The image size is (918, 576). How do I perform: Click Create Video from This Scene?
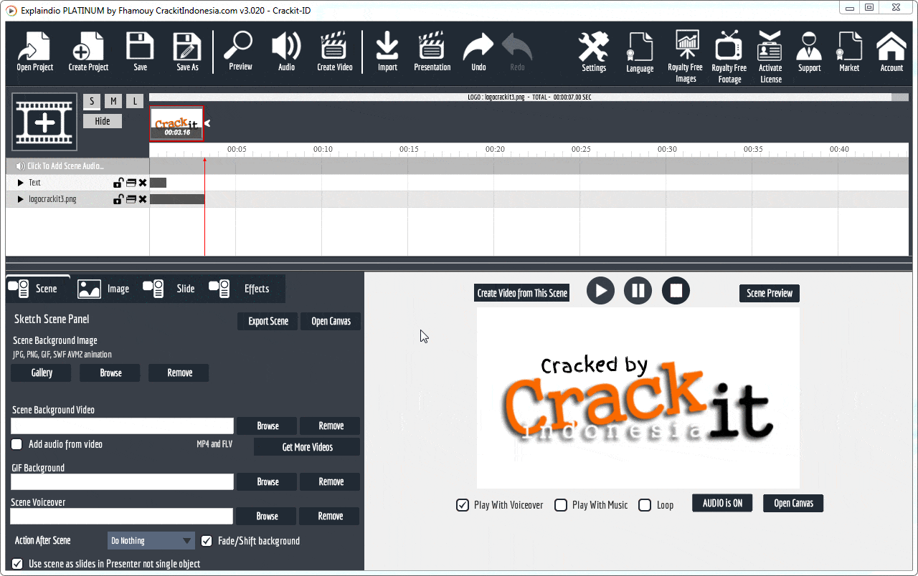point(522,293)
